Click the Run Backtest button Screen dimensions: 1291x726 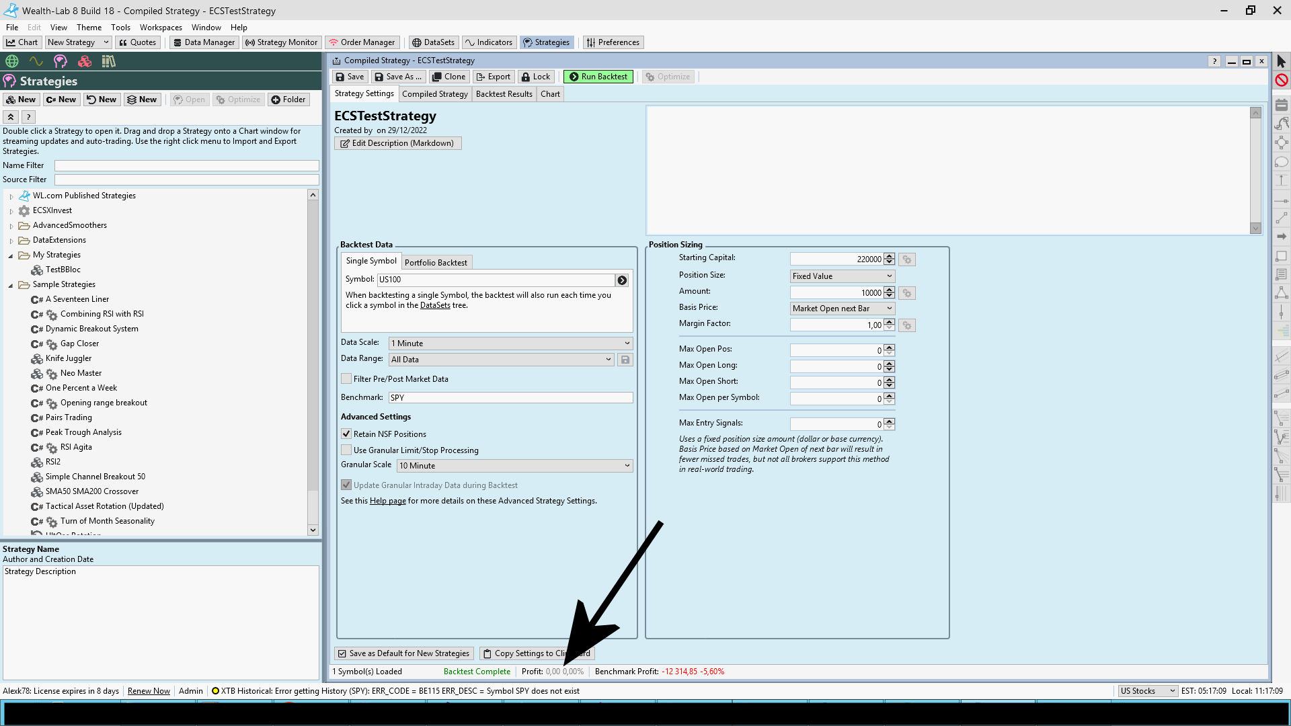click(598, 77)
